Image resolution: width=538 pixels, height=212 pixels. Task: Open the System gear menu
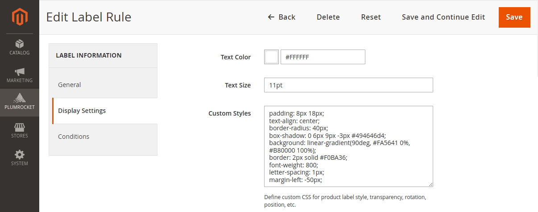tap(19, 158)
